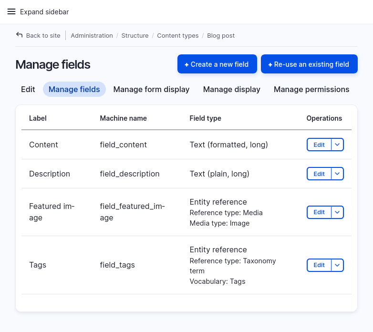Navigate to Structure breadcrumb link

[x=135, y=36]
